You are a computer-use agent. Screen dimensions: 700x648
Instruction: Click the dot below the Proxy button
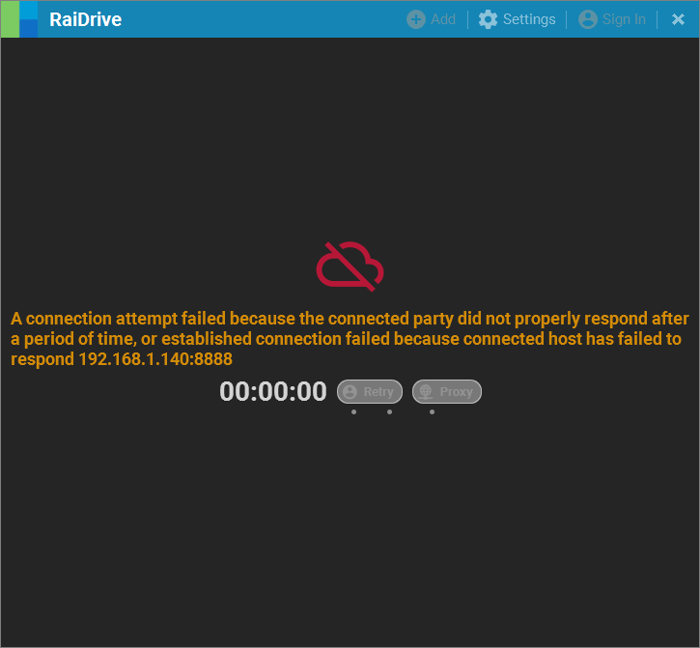coord(432,412)
